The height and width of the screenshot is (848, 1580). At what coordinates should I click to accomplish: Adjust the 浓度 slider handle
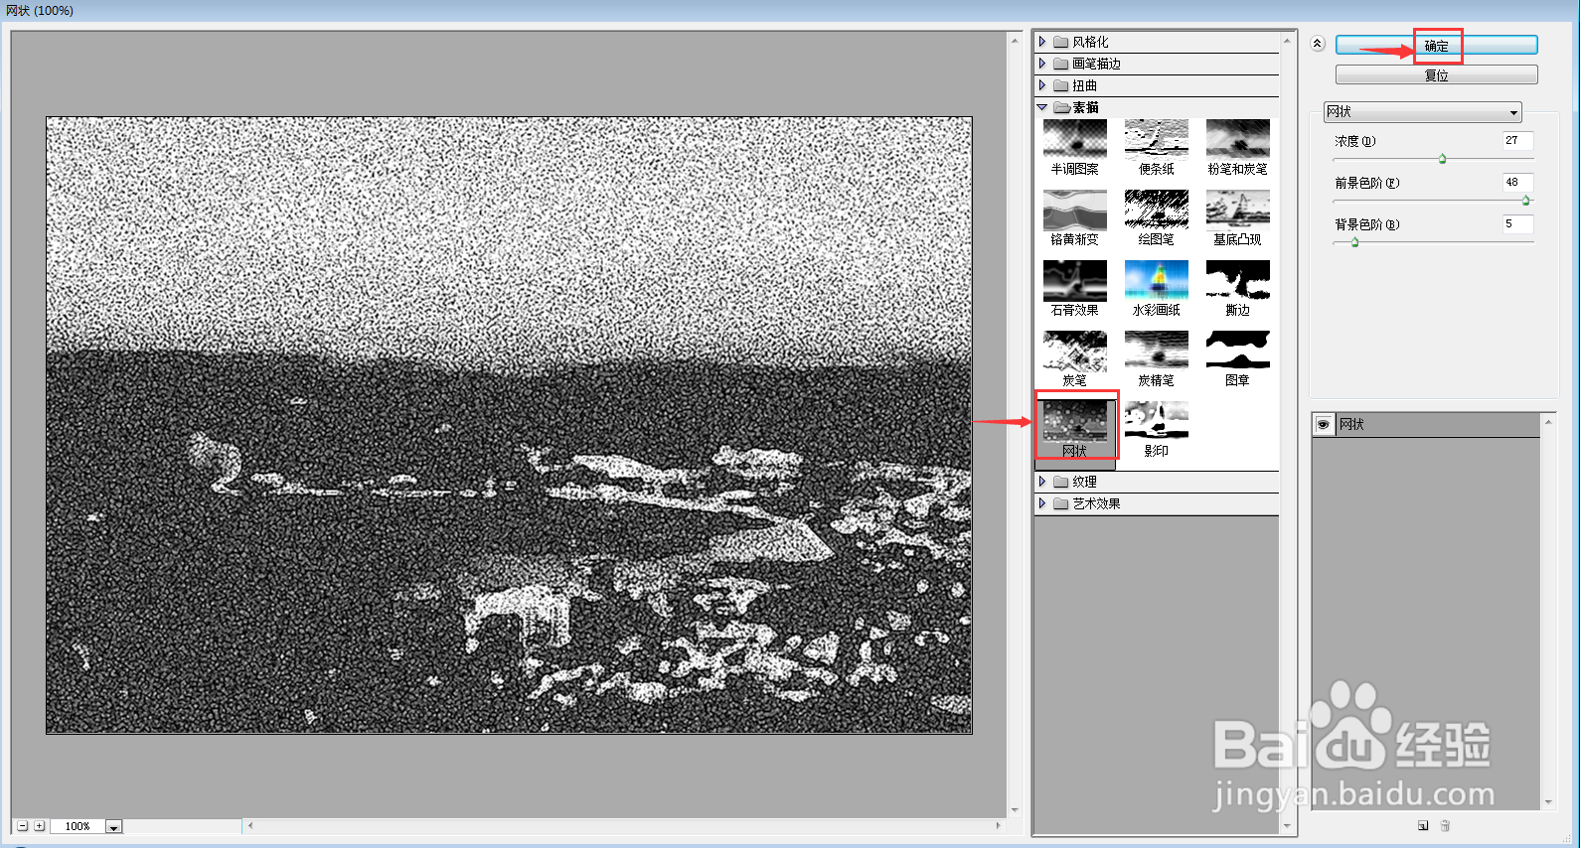[x=1442, y=159]
